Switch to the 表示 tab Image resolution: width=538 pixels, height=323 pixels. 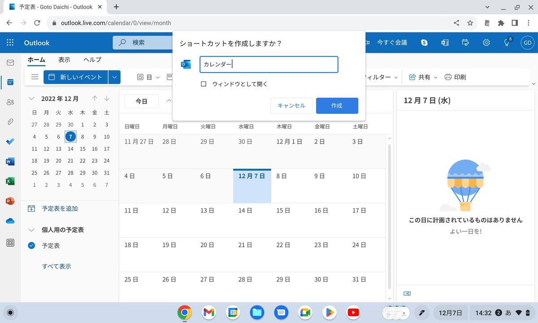point(64,60)
